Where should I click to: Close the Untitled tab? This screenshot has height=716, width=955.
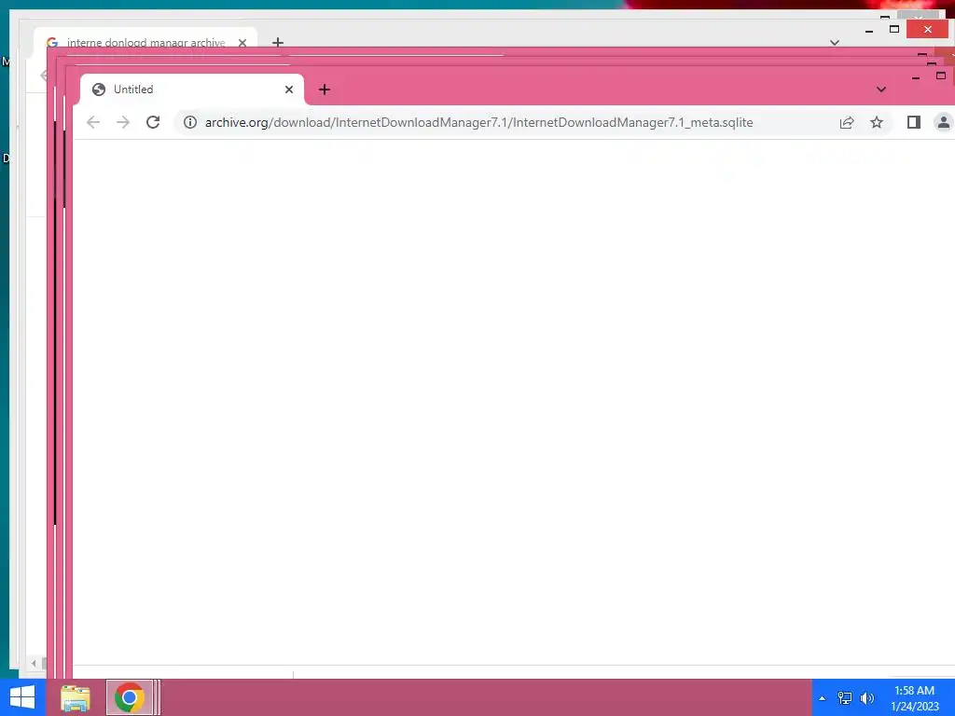tap(289, 89)
